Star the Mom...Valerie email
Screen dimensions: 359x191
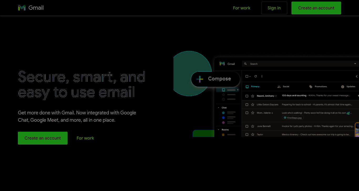(253, 113)
